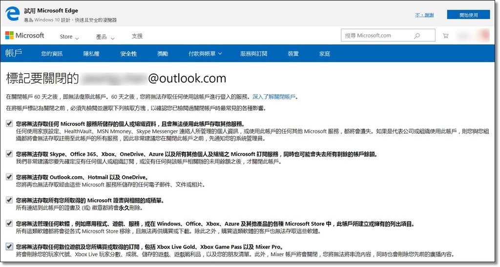
Task: Toggle the Microsoft certificates and transcripts checkbox
Action: [x=9, y=200]
